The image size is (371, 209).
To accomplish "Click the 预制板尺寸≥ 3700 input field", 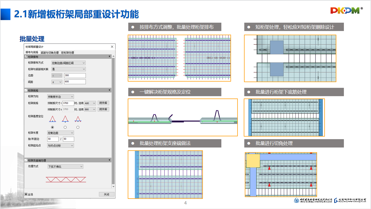I will click(68, 109).
